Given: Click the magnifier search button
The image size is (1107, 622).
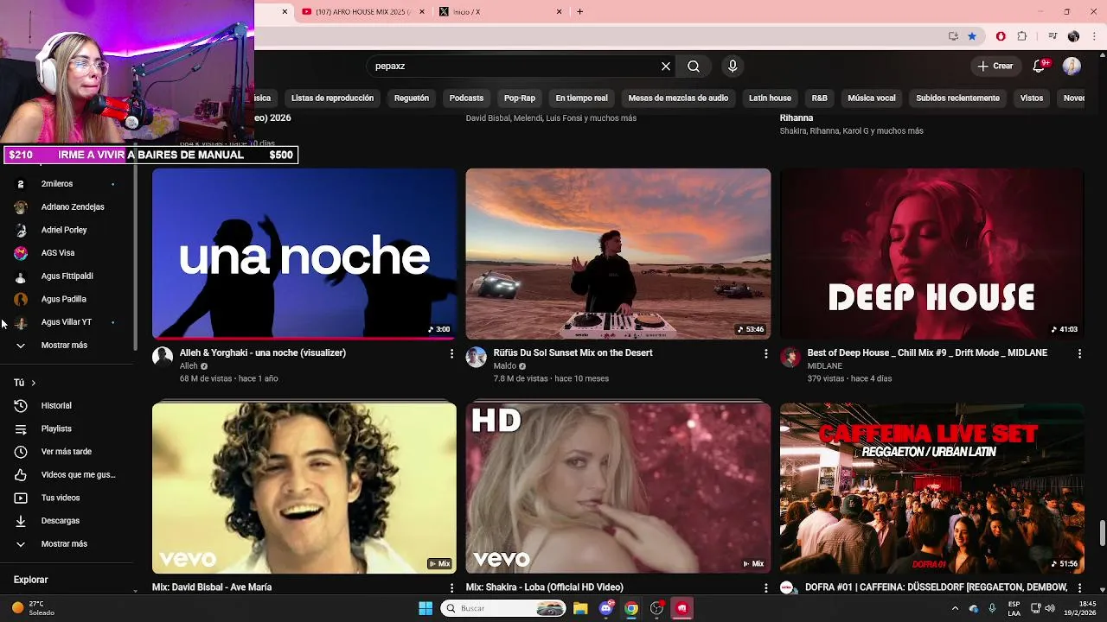Looking at the screenshot, I should pos(694,66).
